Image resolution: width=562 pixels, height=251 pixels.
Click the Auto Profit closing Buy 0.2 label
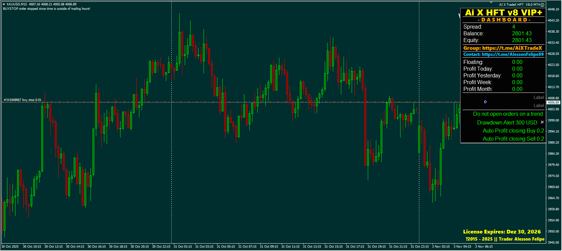pos(513,131)
